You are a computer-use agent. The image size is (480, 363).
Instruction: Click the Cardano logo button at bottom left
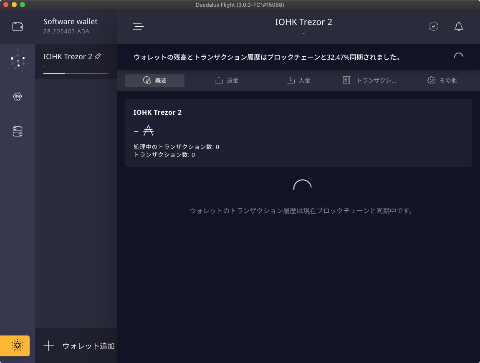[x=15, y=346]
